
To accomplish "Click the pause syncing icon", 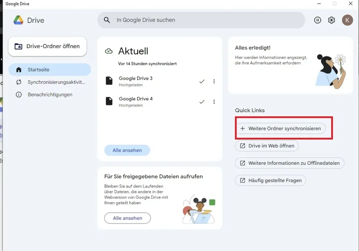I will [x=318, y=20].
